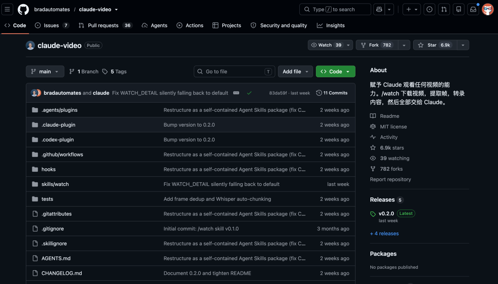Click the green commit status checkmark
Image resolution: width=498 pixels, height=284 pixels.
tap(249, 93)
